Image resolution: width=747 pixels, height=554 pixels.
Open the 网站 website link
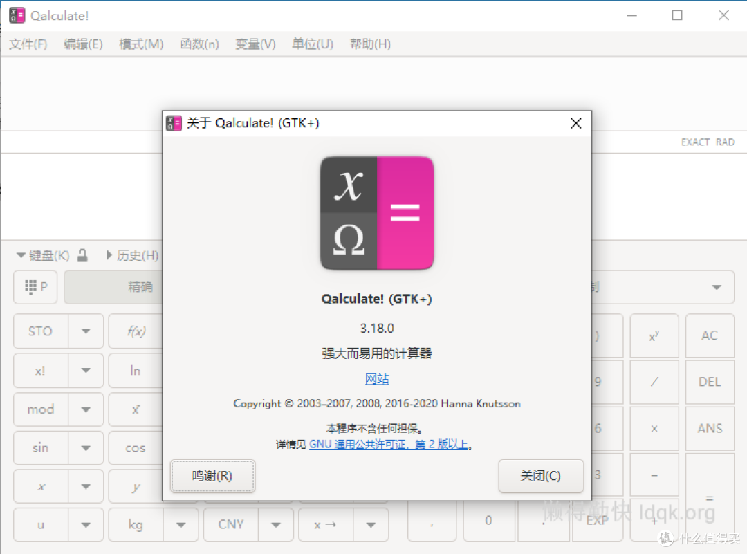point(376,378)
